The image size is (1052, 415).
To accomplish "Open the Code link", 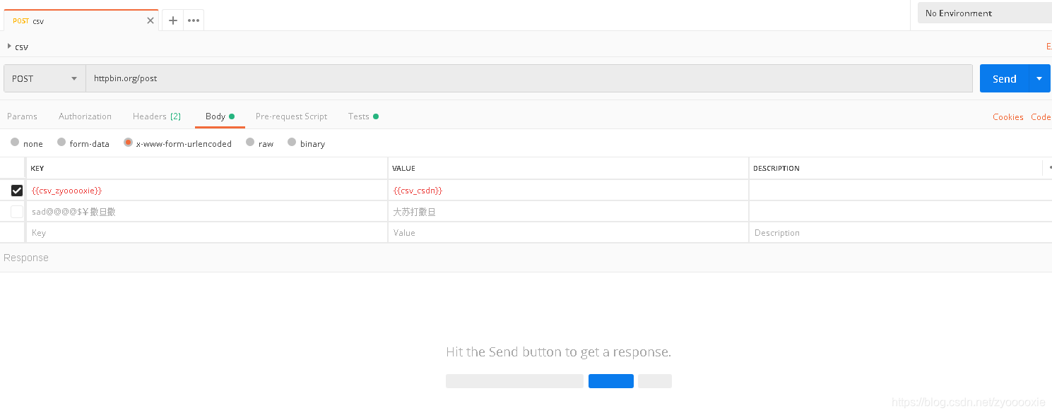I will pos(1041,117).
